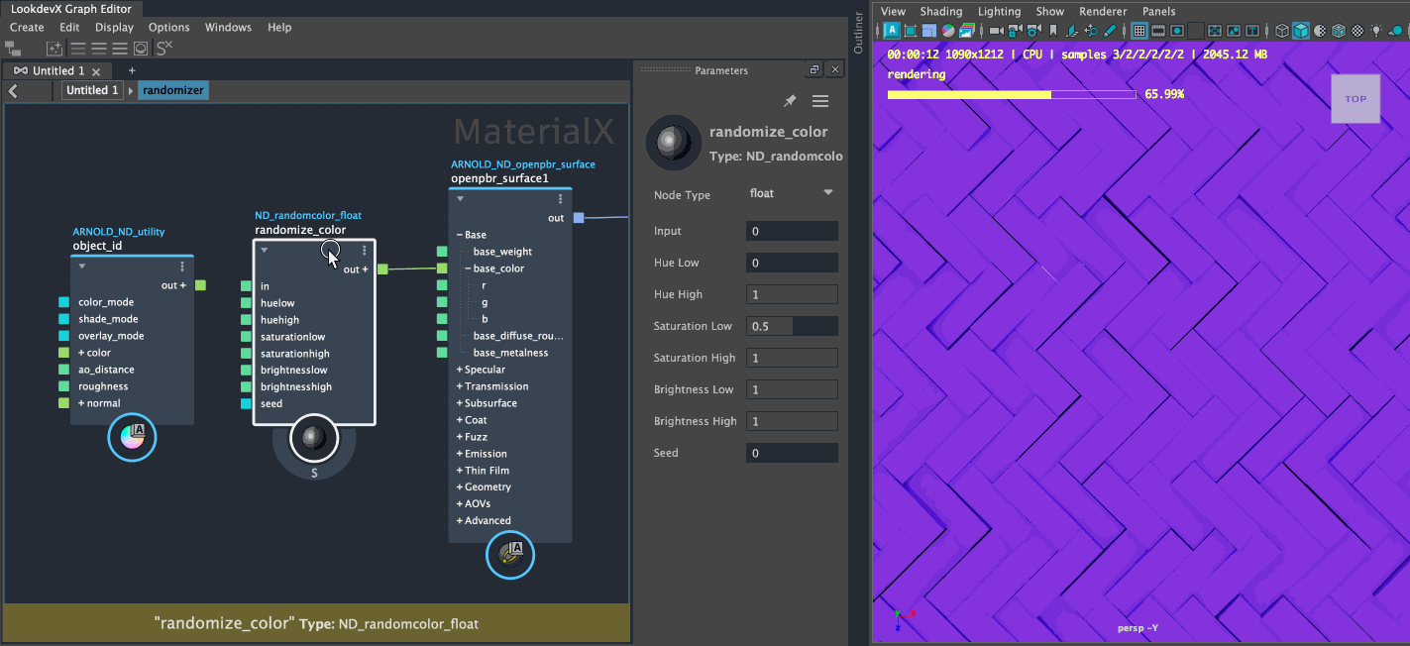Image resolution: width=1410 pixels, height=646 pixels.
Task: Open the viewport Shading menu
Action: pyautogui.click(x=941, y=12)
